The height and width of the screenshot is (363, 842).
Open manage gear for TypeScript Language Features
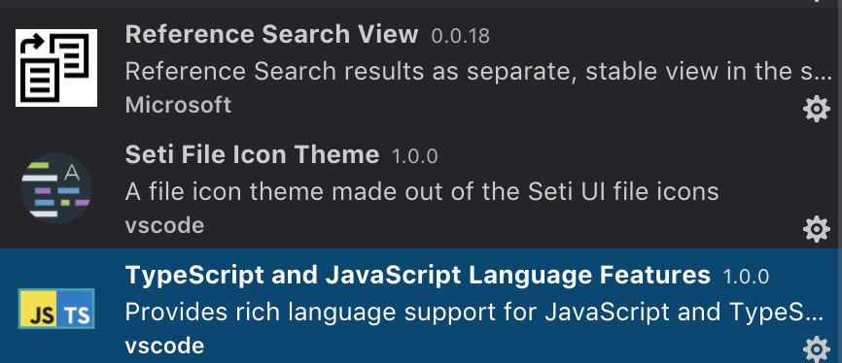point(816,349)
